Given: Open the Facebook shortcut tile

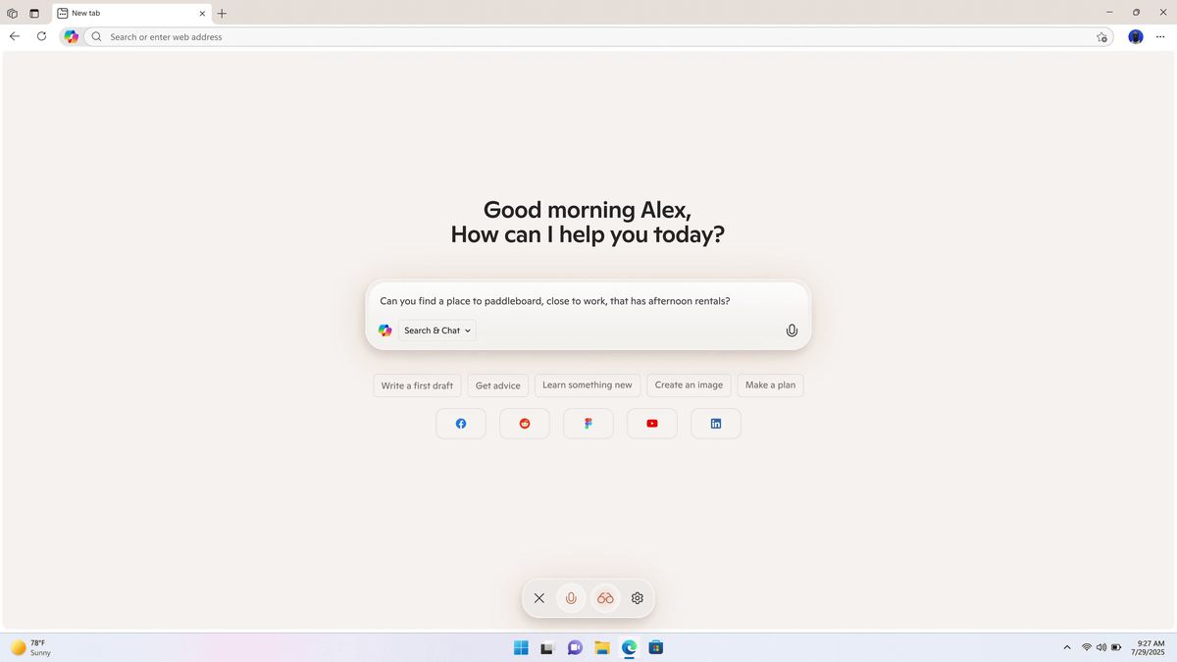Looking at the screenshot, I should [461, 424].
